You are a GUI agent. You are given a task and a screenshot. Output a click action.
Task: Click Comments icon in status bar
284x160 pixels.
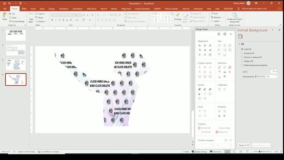pos(216,152)
